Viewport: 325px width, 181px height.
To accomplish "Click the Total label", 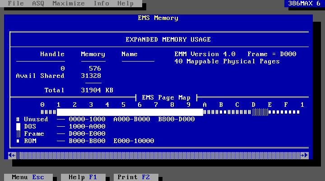I will pos(54,90).
